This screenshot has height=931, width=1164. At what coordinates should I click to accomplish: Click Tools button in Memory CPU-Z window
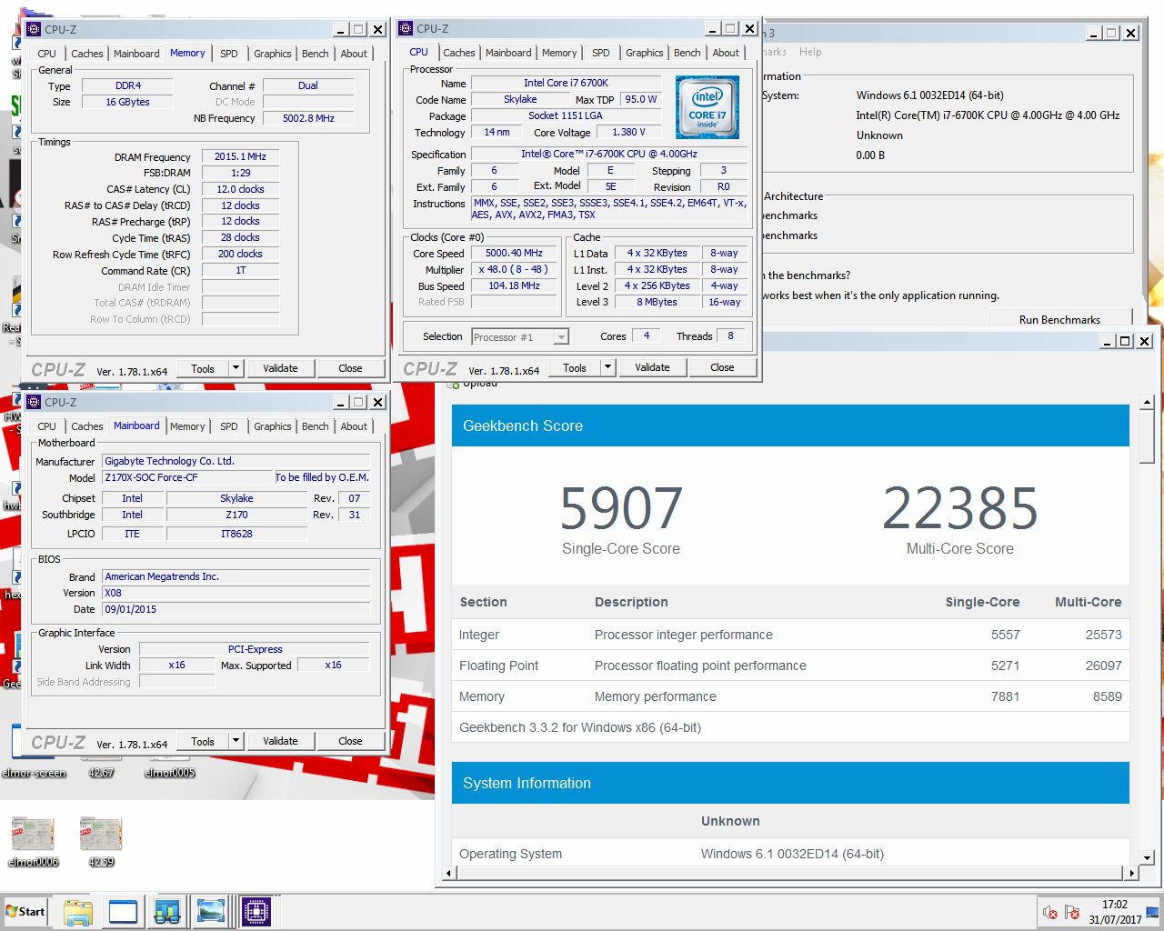coord(203,368)
